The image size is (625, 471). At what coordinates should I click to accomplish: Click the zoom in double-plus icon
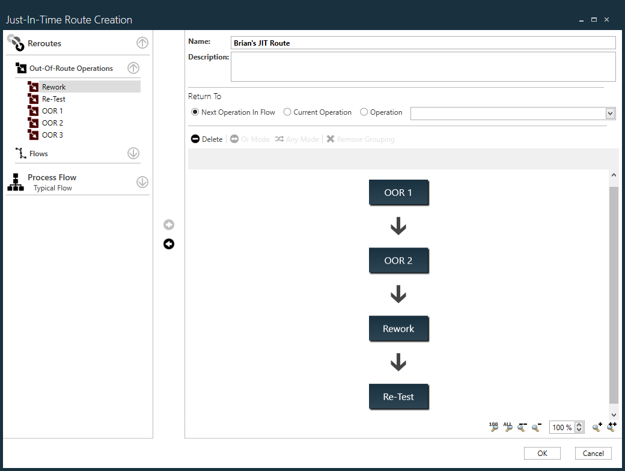pyautogui.click(x=611, y=427)
